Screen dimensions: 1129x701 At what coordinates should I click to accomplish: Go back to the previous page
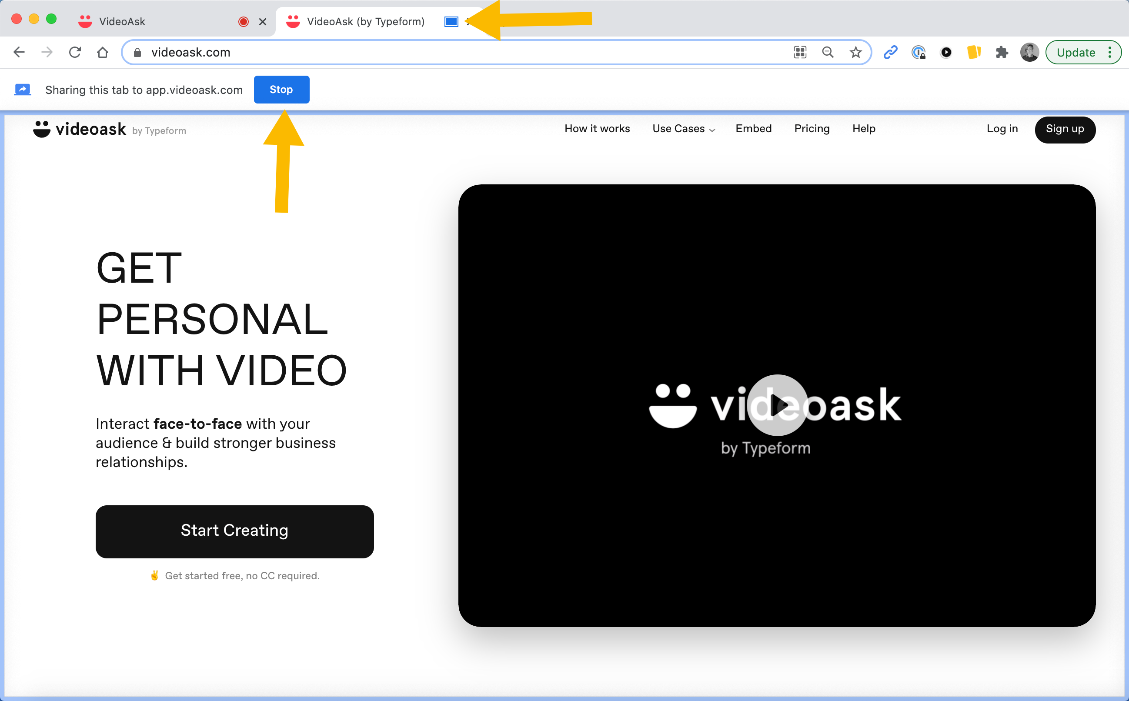pyautogui.click(x=19, y=52)
